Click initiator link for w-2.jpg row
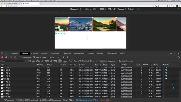Screen dimensions: 181x102 (126, 79)
